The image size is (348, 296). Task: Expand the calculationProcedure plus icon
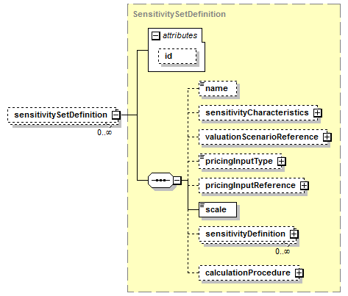pos(299,272)
